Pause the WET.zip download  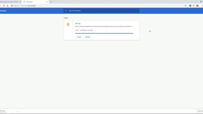79,37
